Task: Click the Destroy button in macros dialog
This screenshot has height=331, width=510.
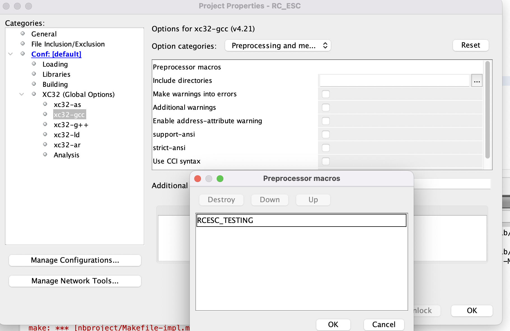Action: pyautogui.click(x=221, y=200)
